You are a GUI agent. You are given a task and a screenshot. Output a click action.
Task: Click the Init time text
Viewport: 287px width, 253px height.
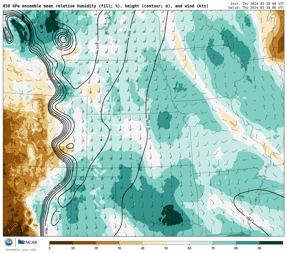tap(257, 4)
